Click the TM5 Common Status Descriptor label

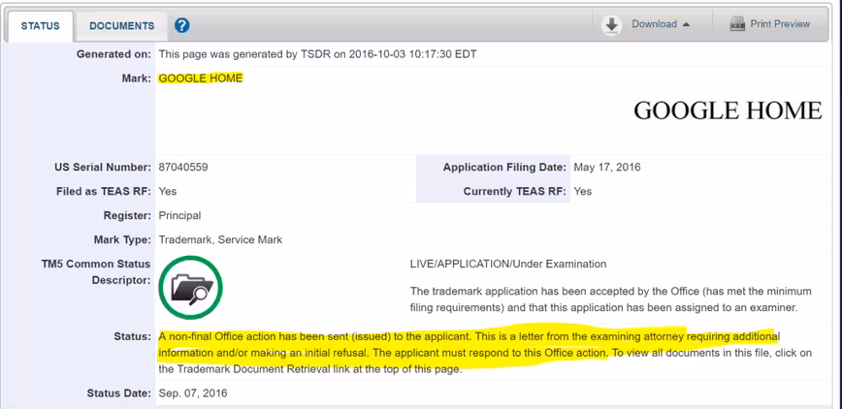pos(96,272)
